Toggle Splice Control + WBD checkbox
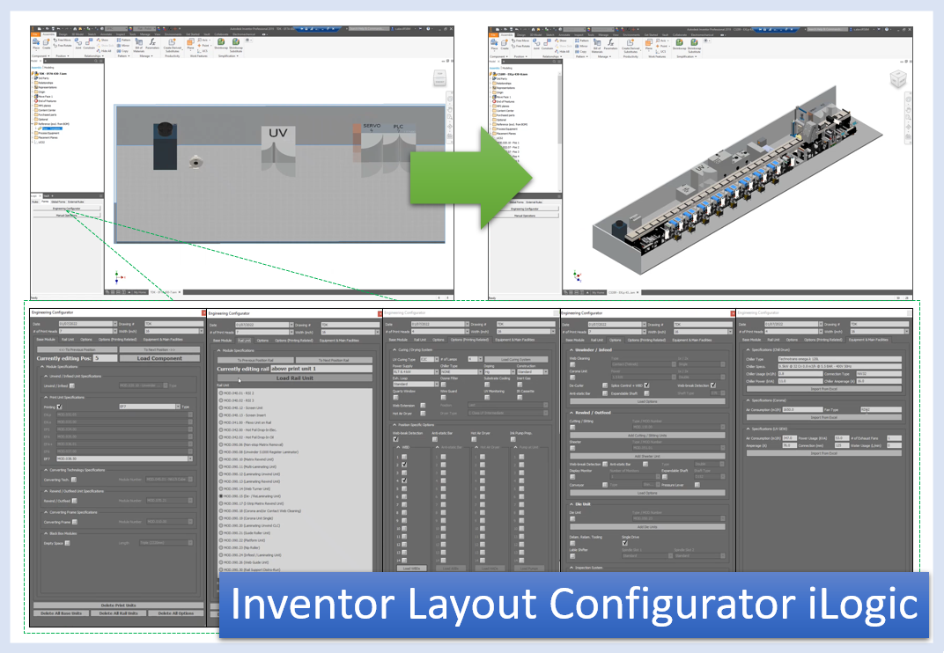 pyautogui.click(x=646, y=385)
